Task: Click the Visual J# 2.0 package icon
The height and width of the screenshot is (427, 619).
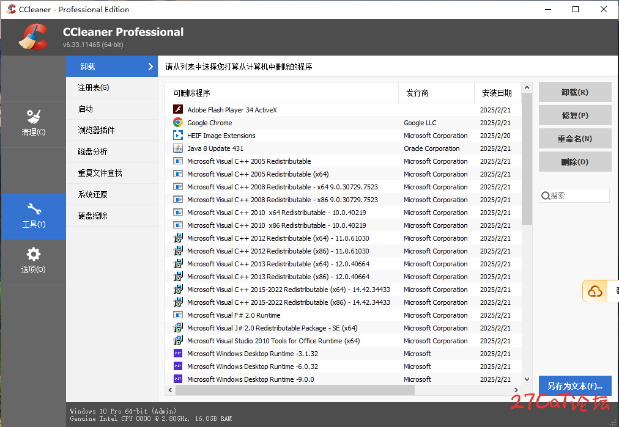Action: [178, 327]
